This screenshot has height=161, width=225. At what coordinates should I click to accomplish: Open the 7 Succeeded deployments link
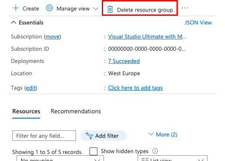click(x=124, y=61)
